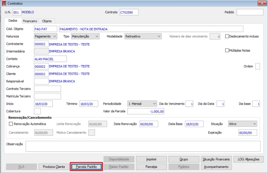Open the Modalidade dropdown showing Retroativo
Image resolution: width=268 pixels, height=173 pixels.
click(143, 36)
